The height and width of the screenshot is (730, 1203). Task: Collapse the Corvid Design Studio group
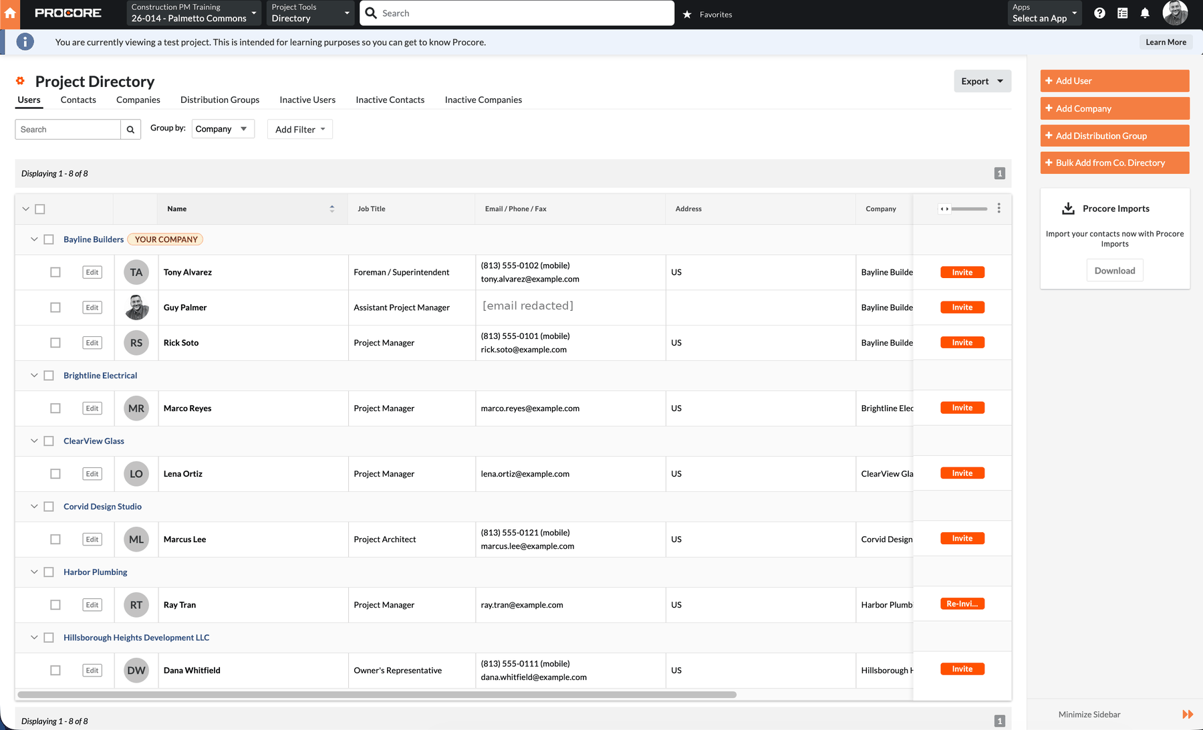(34, 507)
